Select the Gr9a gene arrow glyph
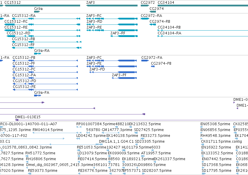The height and width of the screenshot is (175, 248). (37, 12)
